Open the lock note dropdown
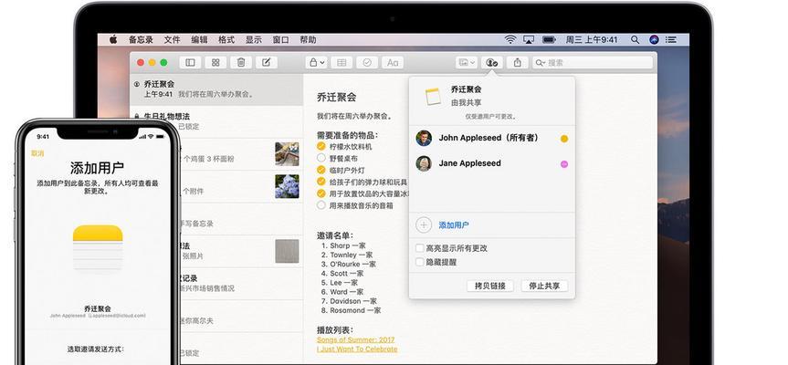 [x=316, y=62]
